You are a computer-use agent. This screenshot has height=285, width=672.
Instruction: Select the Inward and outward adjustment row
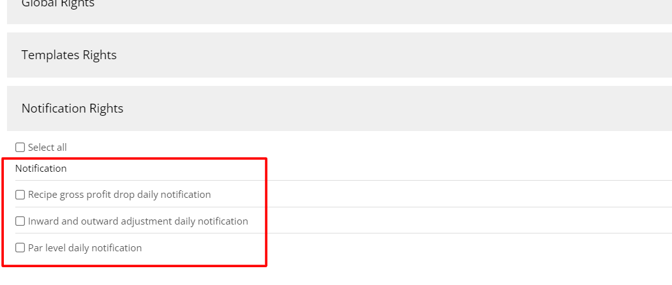383,221
